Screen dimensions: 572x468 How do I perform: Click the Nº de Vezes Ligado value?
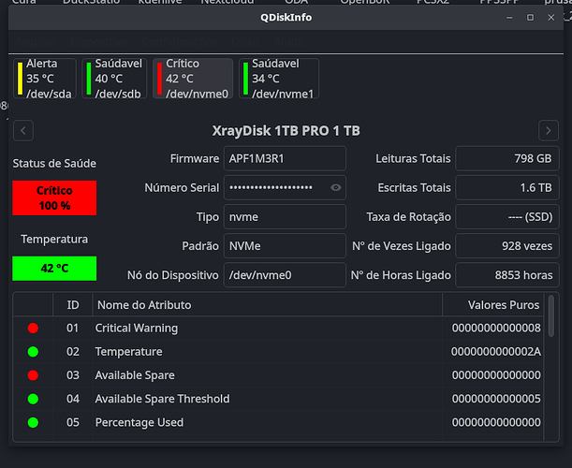[507, 246]
